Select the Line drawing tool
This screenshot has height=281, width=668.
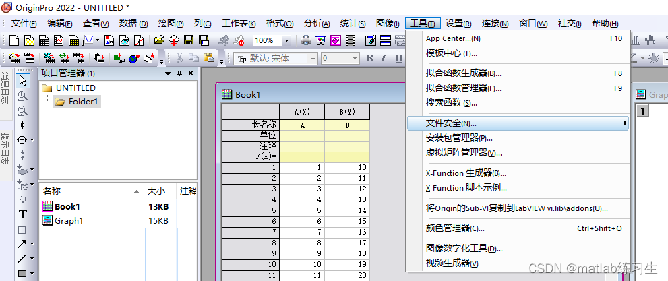tap(22, 259)
